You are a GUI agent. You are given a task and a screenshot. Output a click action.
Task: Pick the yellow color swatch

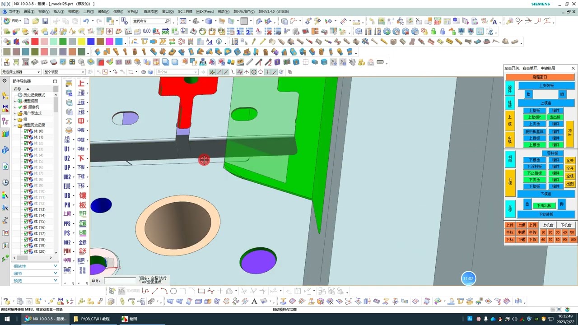(x=81, y=42)
